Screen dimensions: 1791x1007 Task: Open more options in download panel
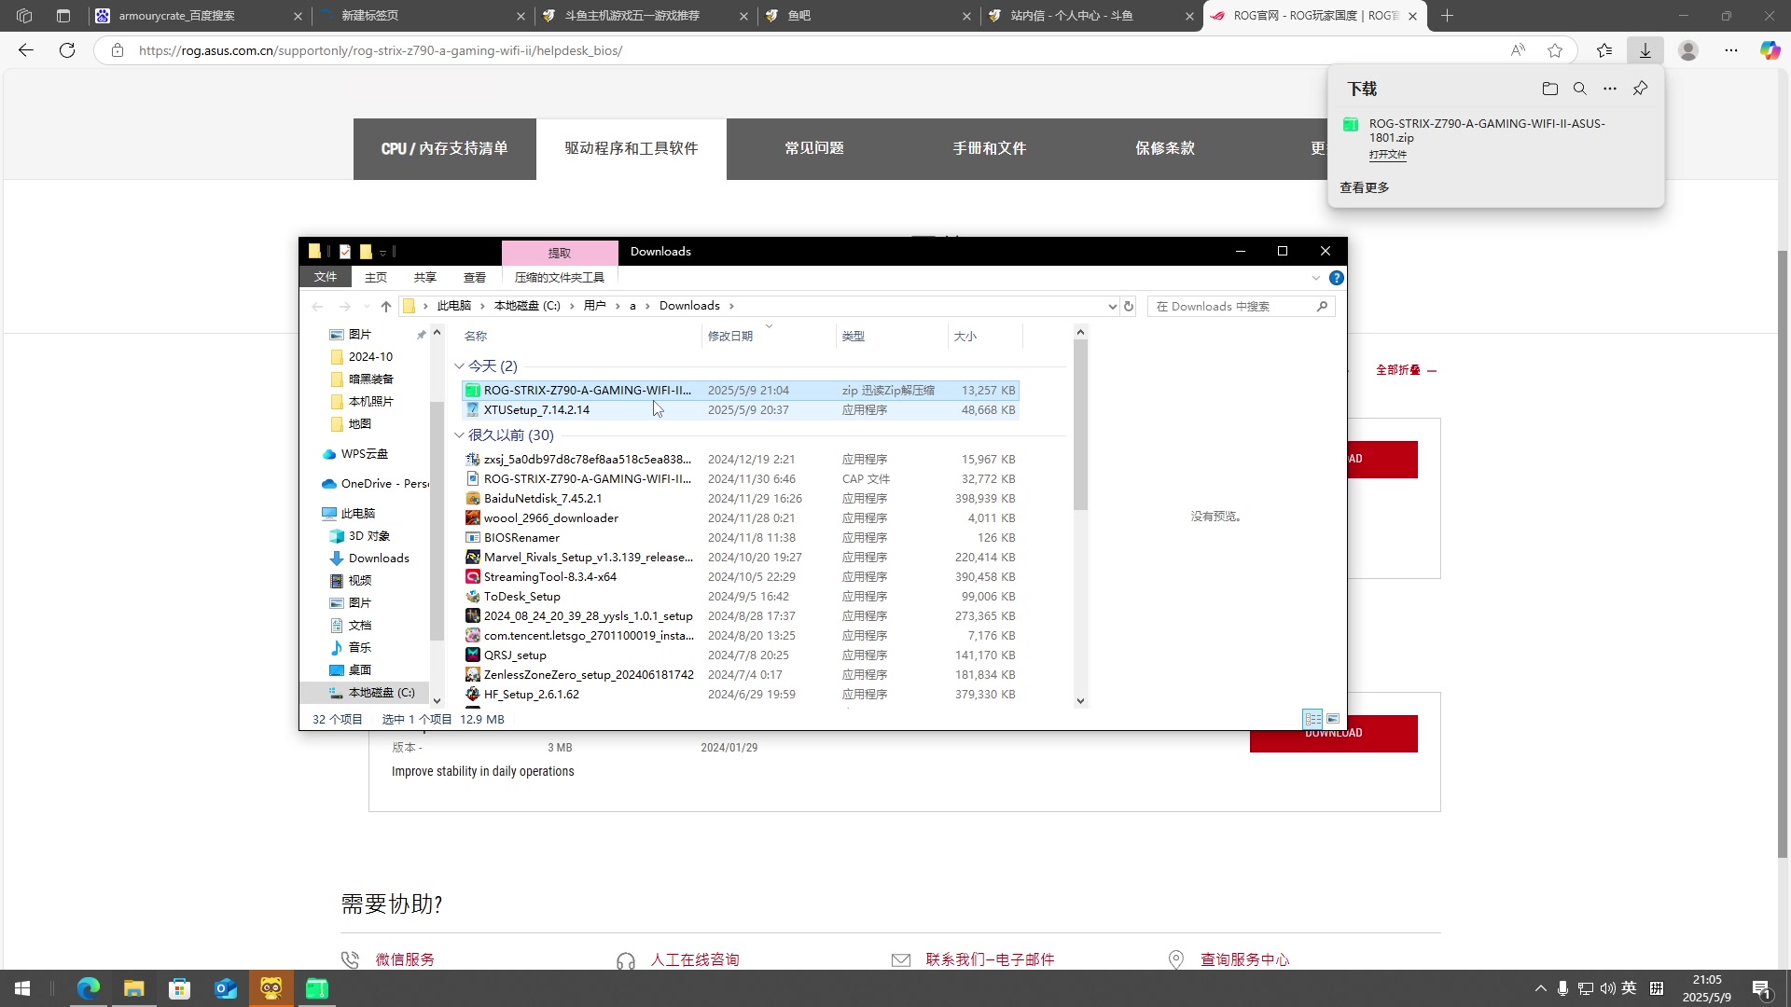pyautogui.click(x=1610, y=89)
